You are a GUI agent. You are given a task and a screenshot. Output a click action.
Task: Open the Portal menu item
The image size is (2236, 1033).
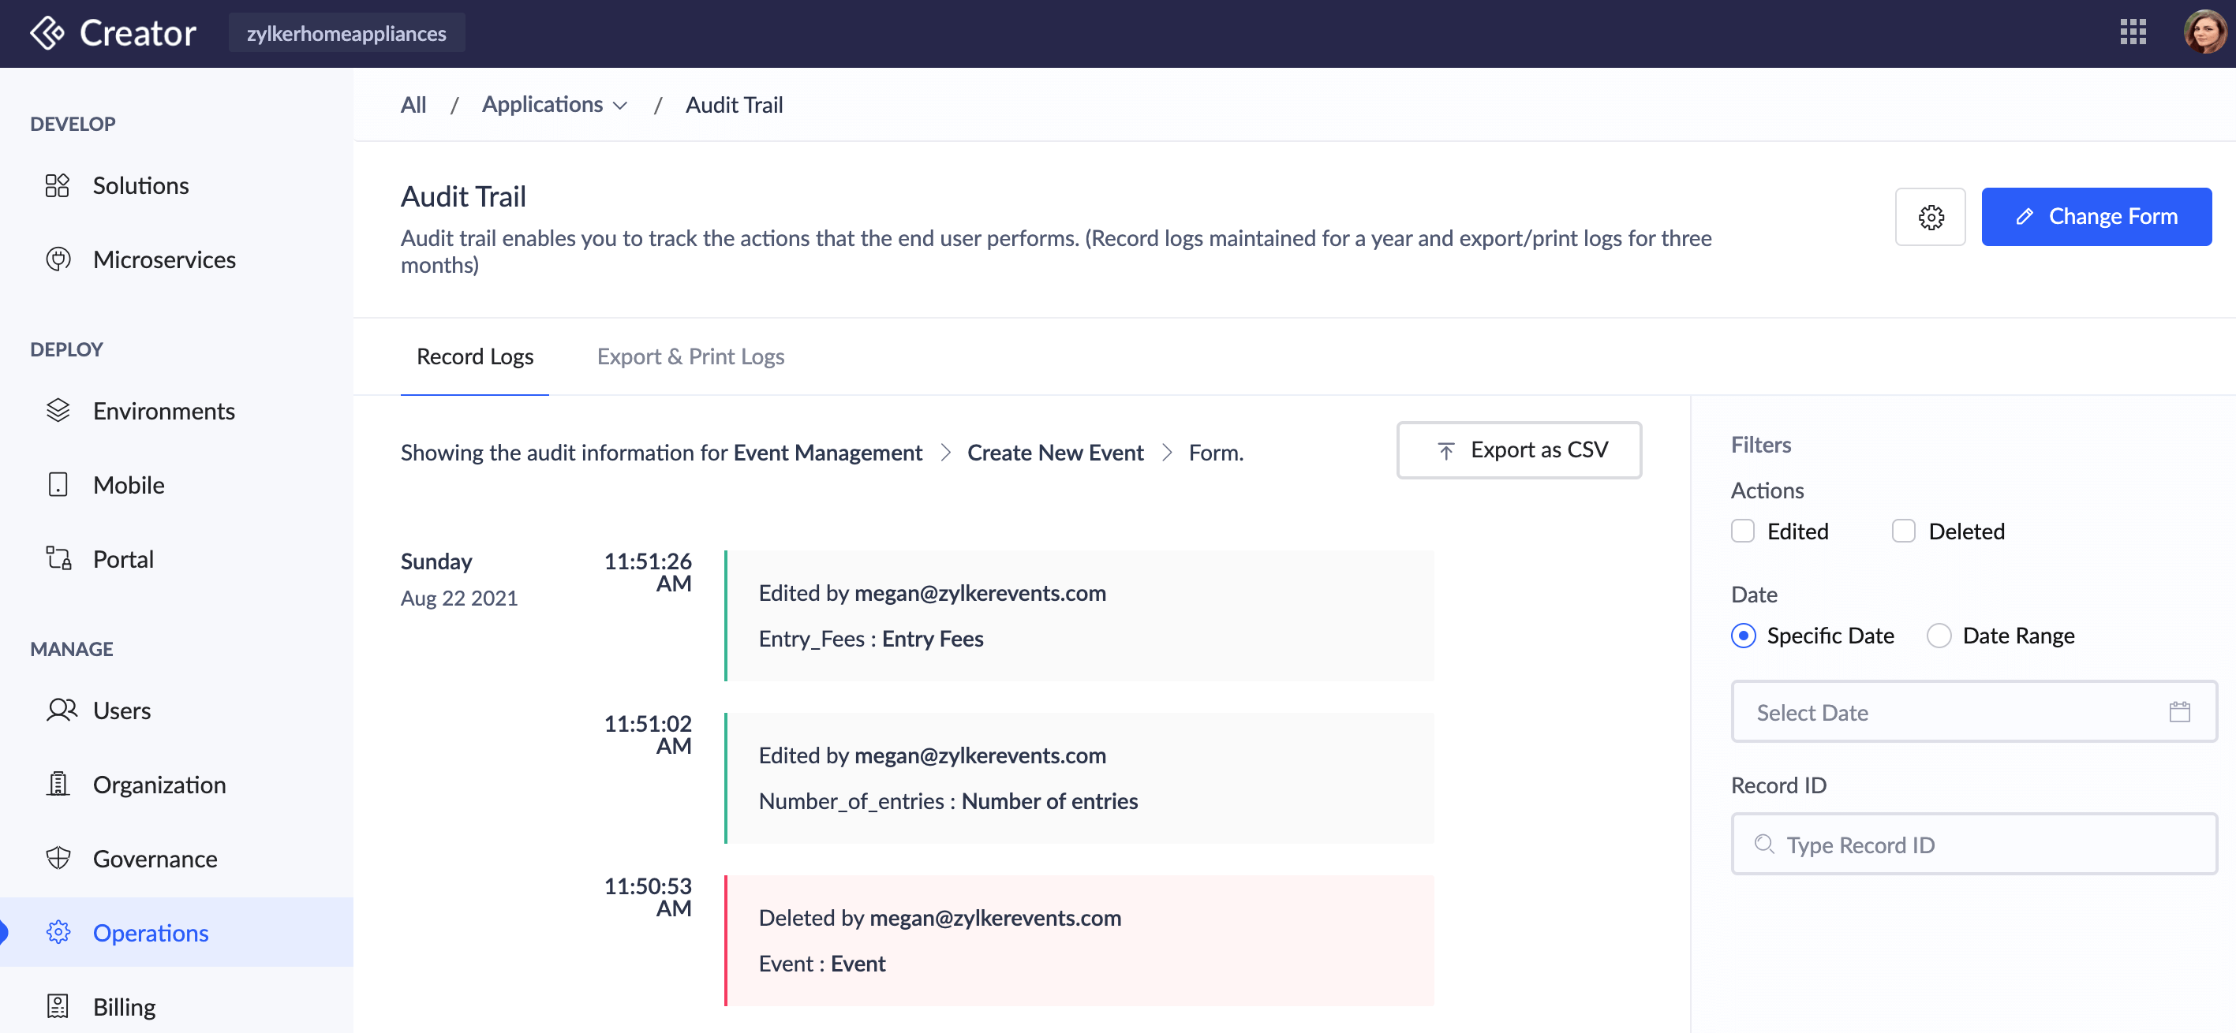pos(176,558)
